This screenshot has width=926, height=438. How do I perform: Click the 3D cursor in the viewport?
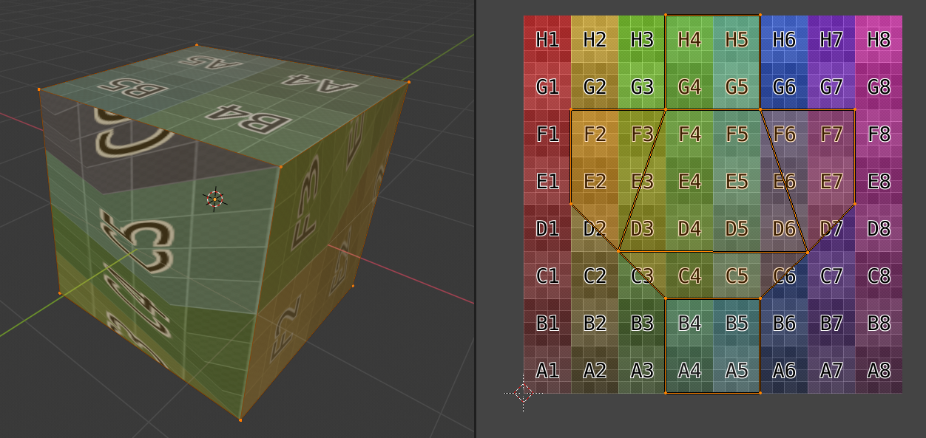point(214,199)
